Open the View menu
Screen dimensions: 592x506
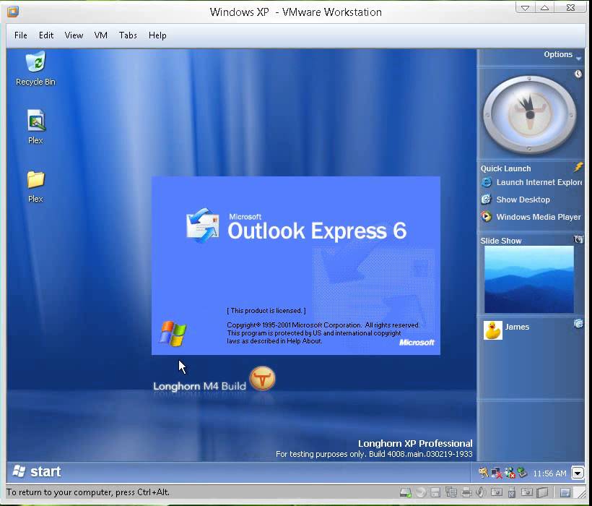tap(74, 35)
